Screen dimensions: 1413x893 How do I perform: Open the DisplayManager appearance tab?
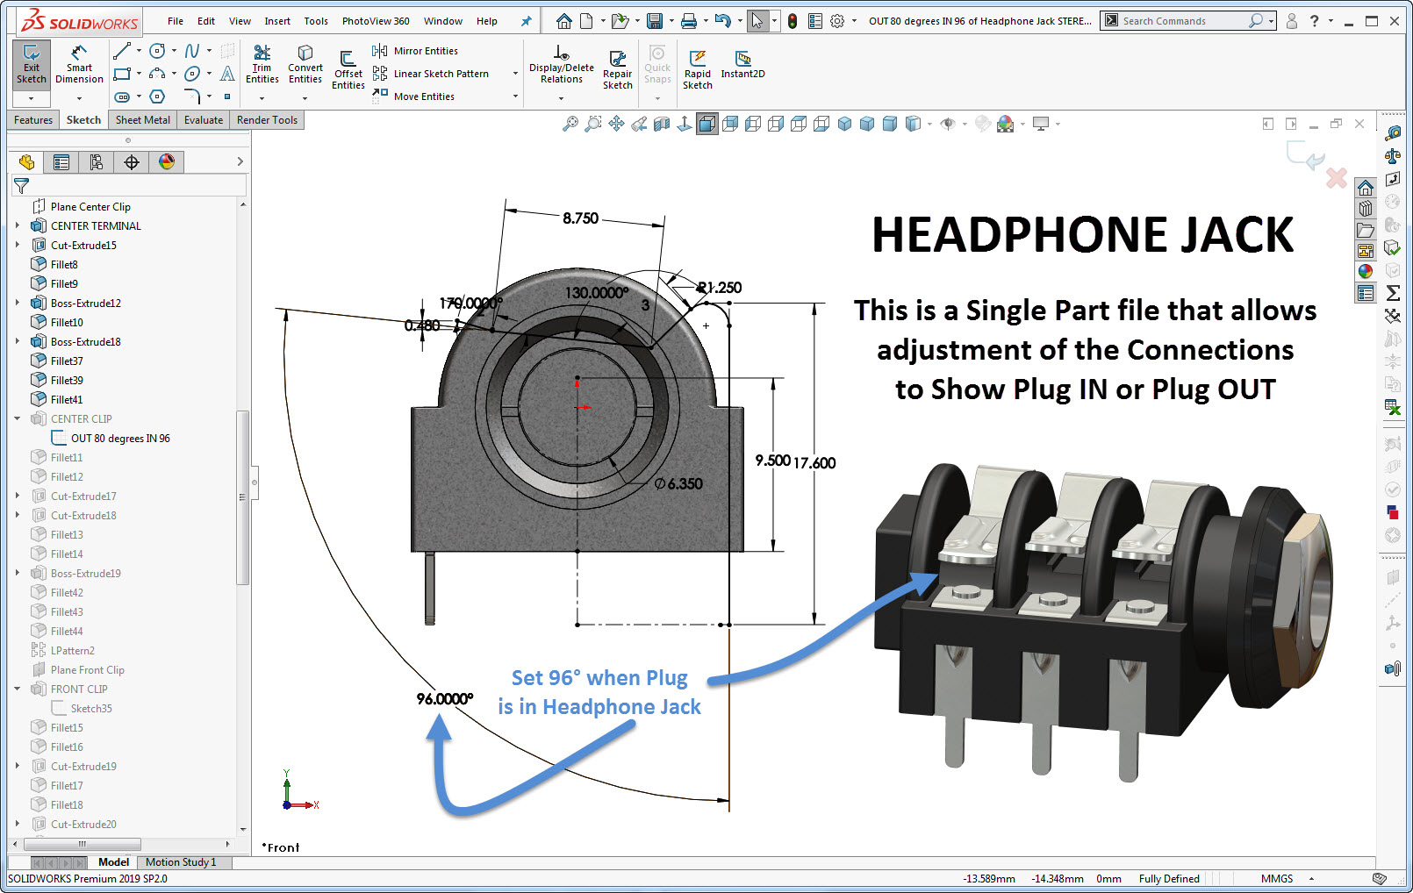point(167,161)
